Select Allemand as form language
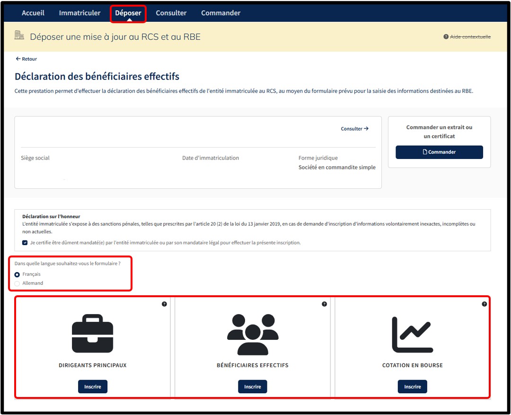Image resolution: width=511 pixels, height=415 pixels. (18, 283)
